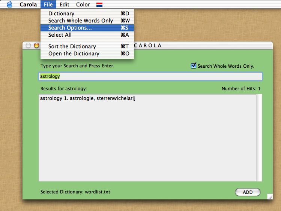Click the Results for astrology: label
The height and width of the screenshot is (211, 281).
(64, 89)
